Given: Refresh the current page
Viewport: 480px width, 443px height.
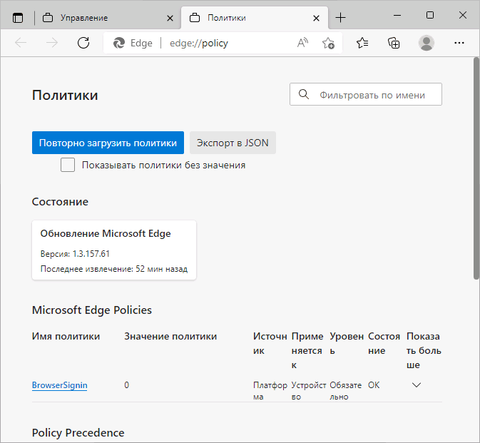Looking at the screenshot, I should (x=83, y=43).
